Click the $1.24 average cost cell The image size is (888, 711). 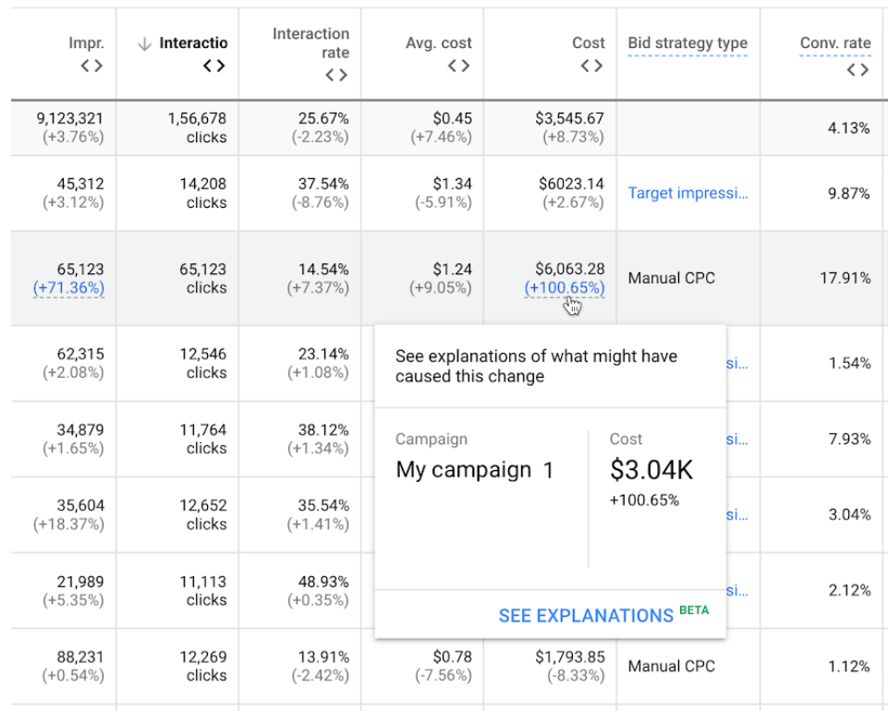point(453,269)
